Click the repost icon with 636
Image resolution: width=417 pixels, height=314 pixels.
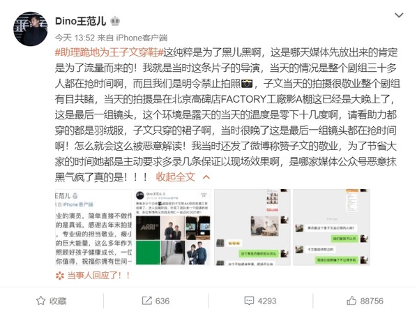tap(146, 301)
